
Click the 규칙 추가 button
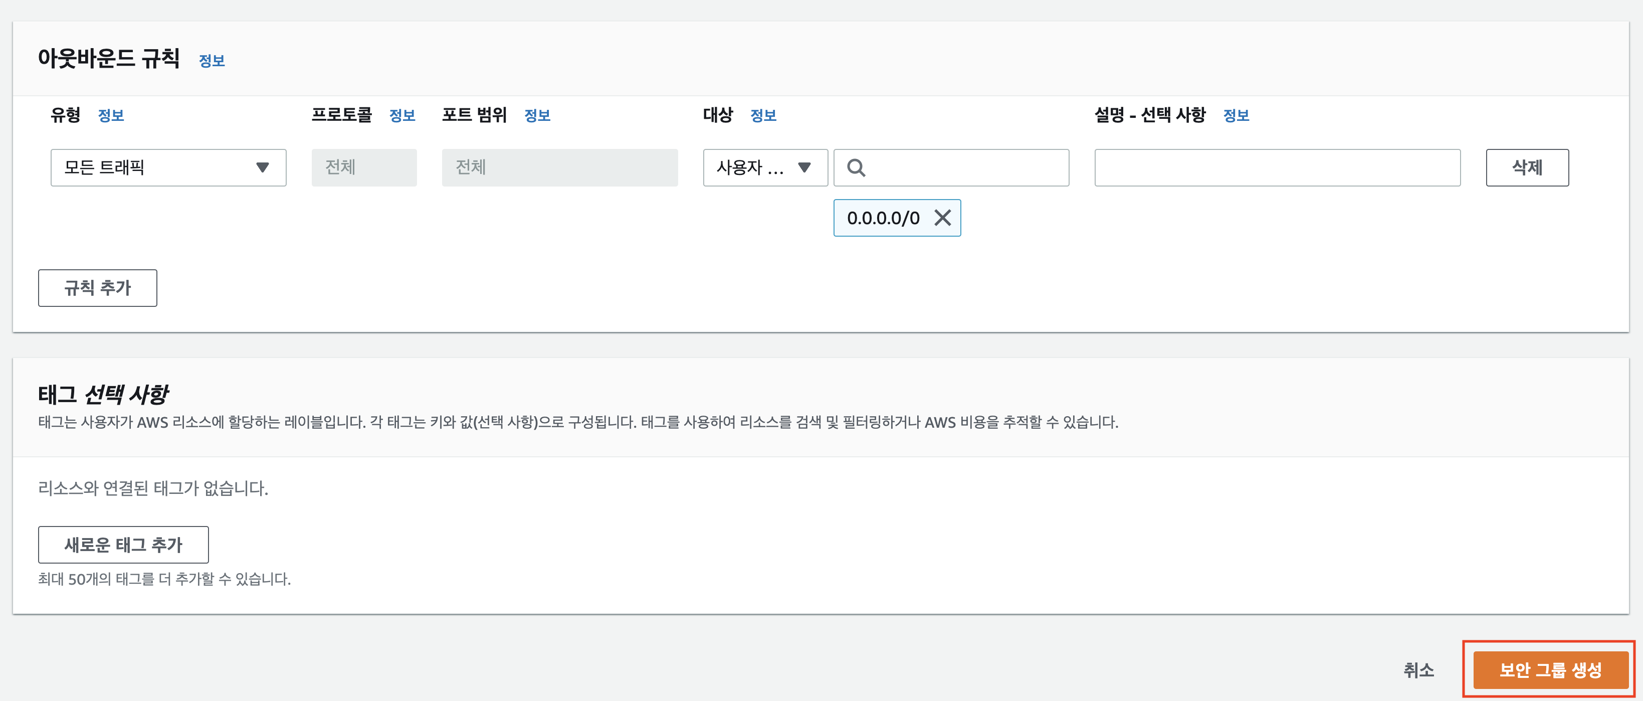pyautogui.click(x=98, y=288)
